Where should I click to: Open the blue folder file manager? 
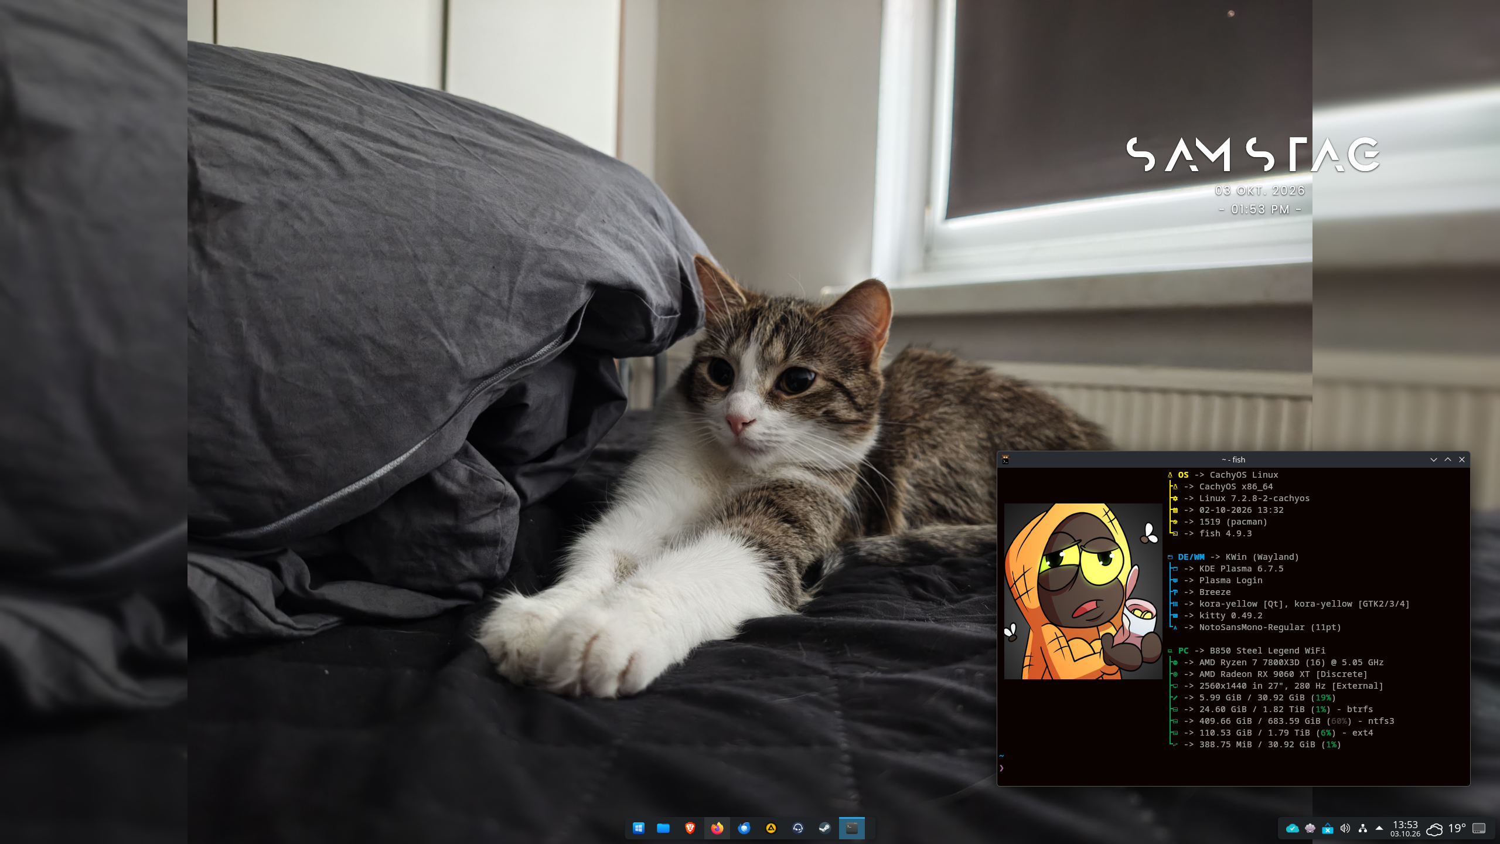click(663, 828)
